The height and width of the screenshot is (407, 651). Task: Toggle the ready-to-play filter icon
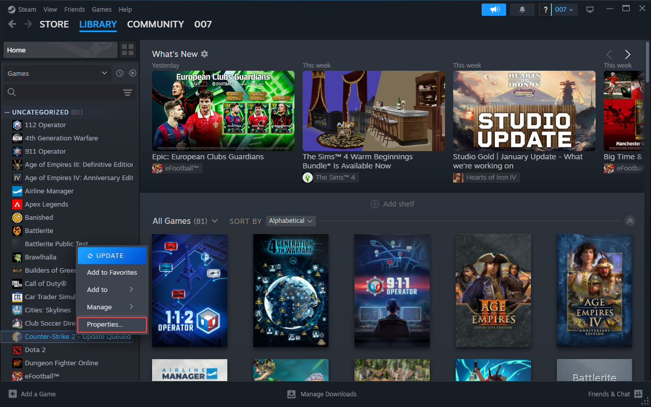[133, 73]
